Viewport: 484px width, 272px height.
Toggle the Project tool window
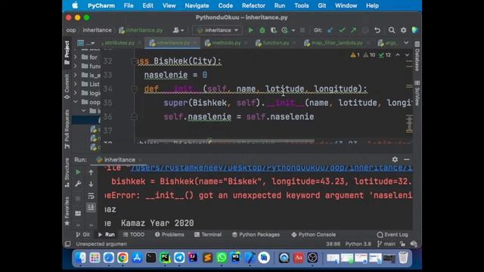[x=67, y=52]
